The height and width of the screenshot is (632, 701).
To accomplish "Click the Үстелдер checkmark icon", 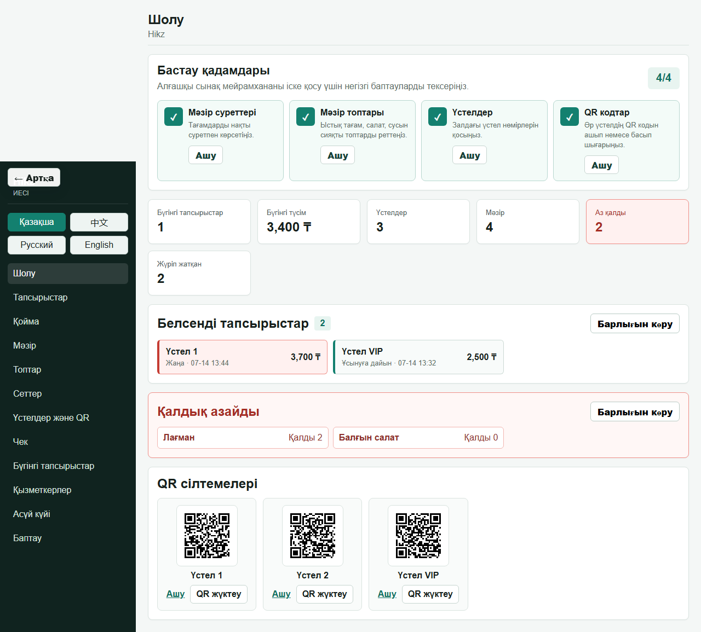I will tap(438, 117).
